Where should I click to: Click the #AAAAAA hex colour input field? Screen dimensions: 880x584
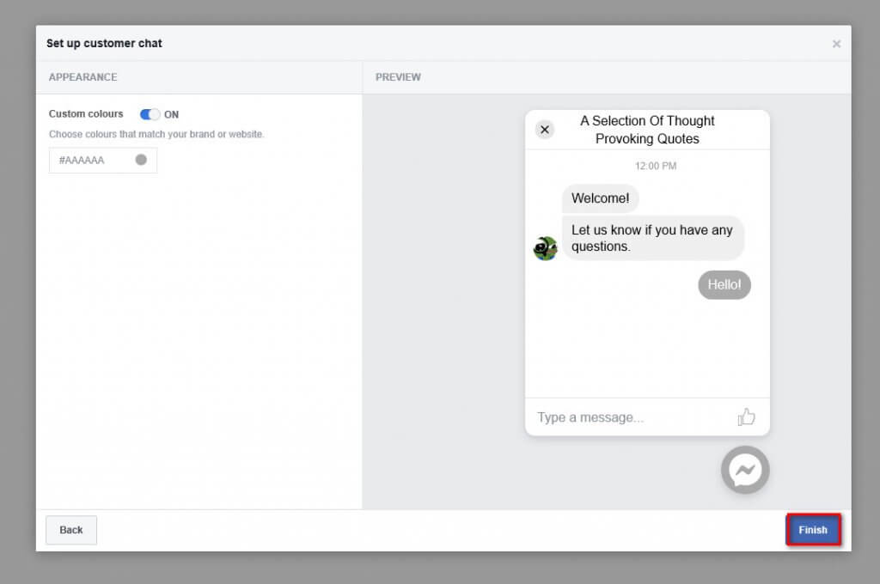(103, 161)
